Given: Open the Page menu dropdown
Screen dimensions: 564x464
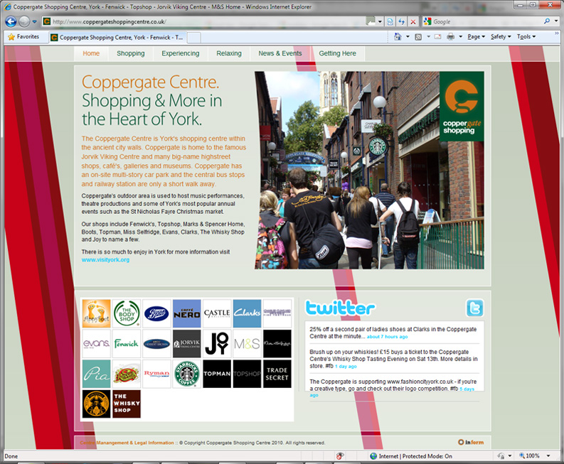Looking at the screenshot, I should pyautogui.click(x=477, y=37).
